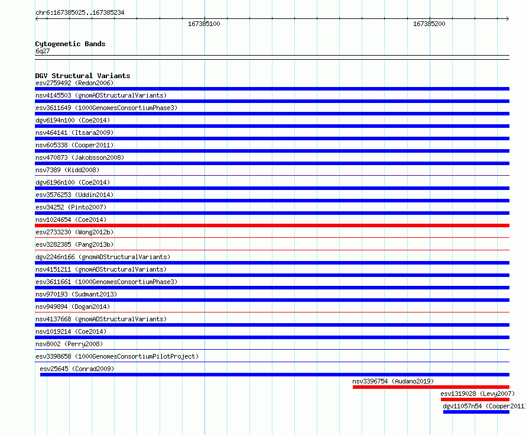Screen dimensions: 526x435
Task: Select the thin purple line for nsv7389 (Kidd2008)
Action: tap(272, 175)
